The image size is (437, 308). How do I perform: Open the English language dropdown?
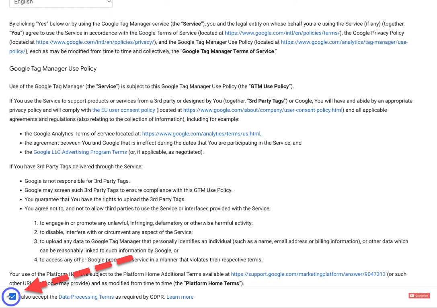point(61,3)
